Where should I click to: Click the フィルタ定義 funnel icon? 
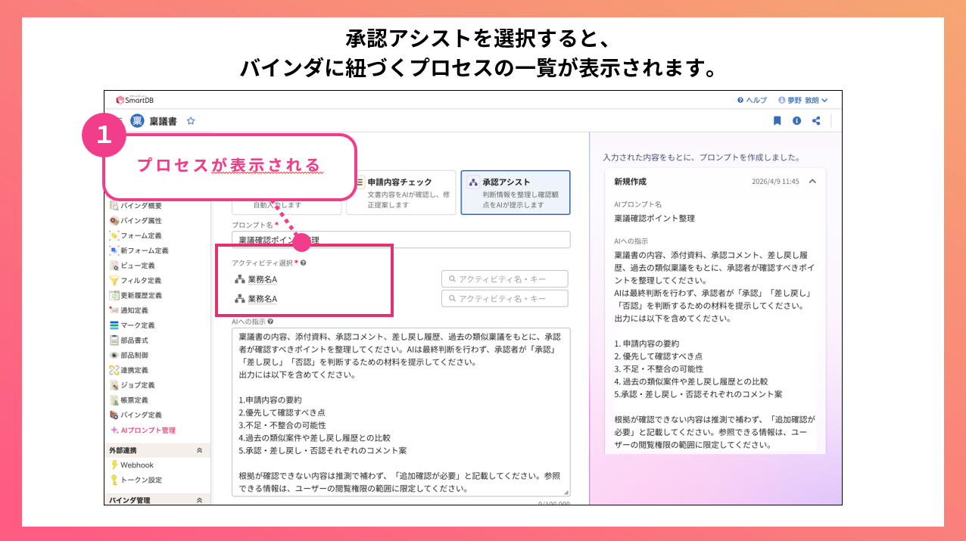coord(114,281)
